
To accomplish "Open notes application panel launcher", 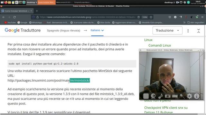I will [13, 2].
